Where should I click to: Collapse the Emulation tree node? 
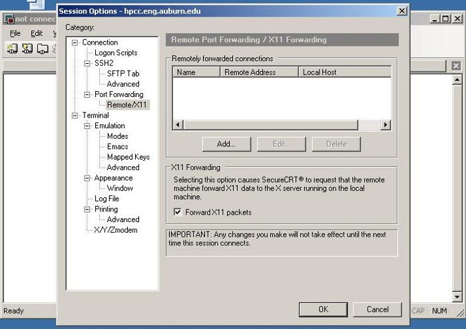tap(87, 126)
